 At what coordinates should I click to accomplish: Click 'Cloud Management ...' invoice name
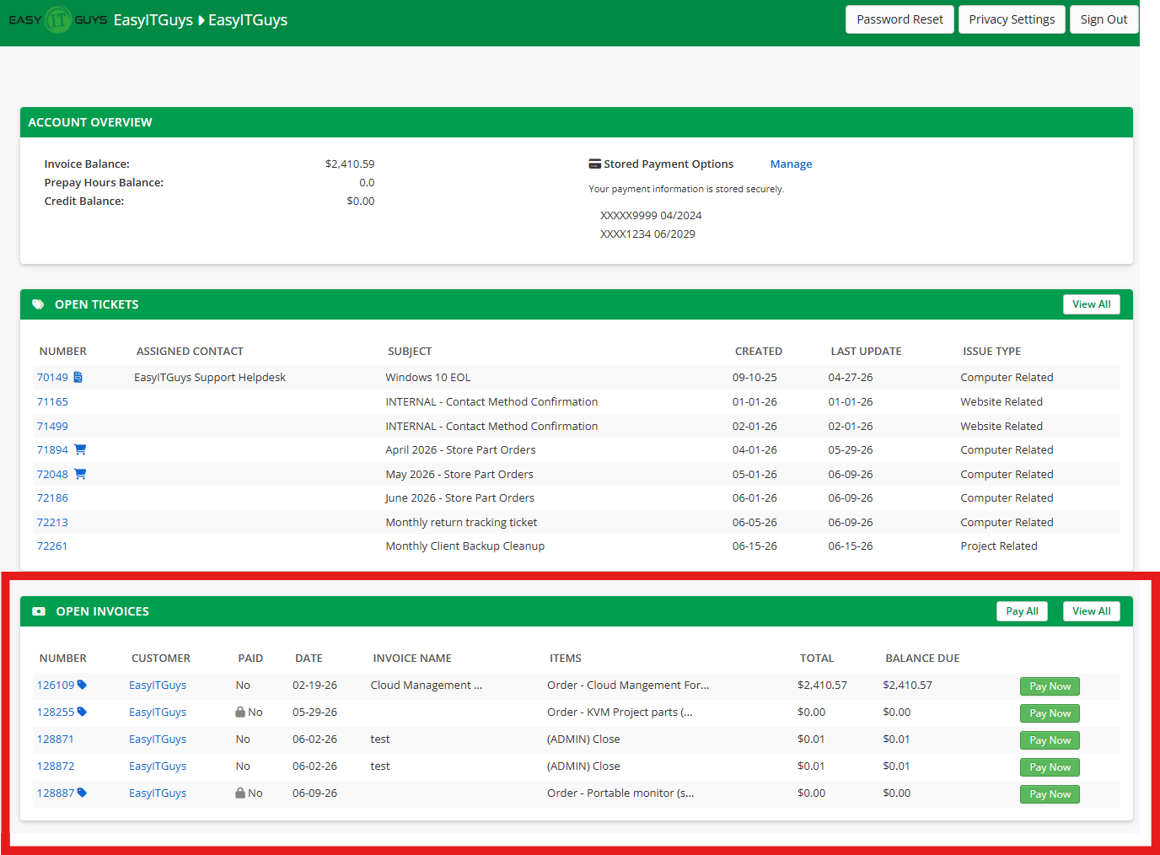tap(427, 685)
